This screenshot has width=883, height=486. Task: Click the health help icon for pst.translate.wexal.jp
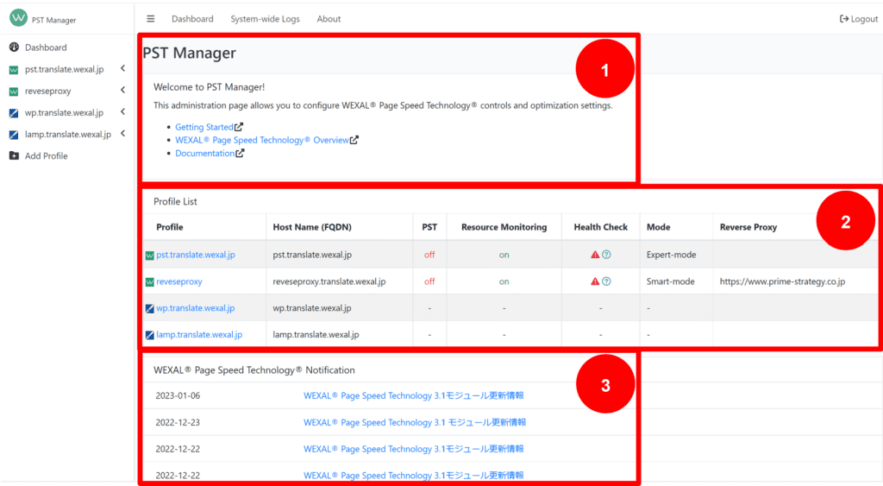click(x=606, y=255)
